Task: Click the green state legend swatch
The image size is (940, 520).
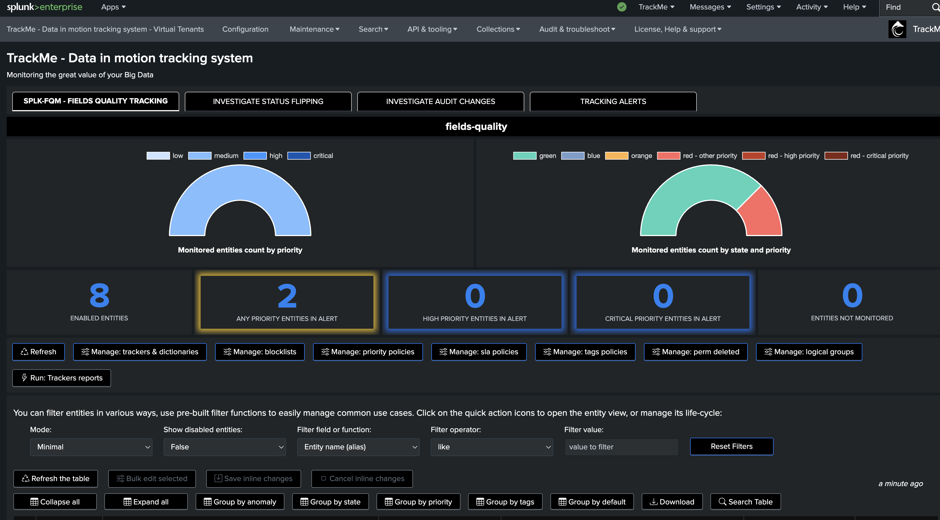Action: [525, 156]
